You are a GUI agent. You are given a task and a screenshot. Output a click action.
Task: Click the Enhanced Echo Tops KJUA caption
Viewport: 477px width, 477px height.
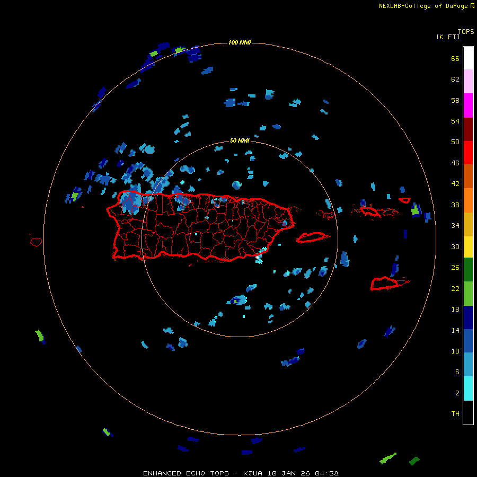(x=241, y=473)
